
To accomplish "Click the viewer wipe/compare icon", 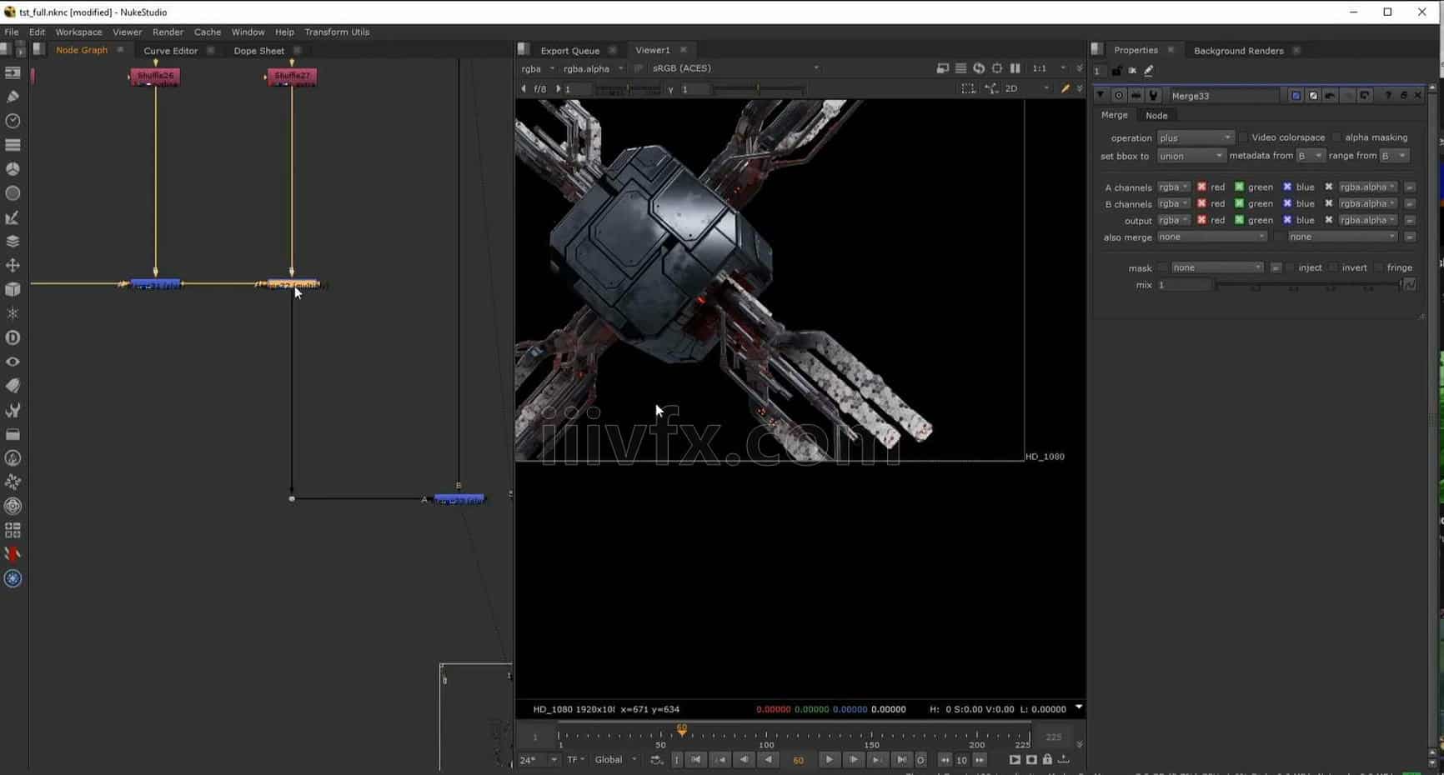I will (943, 68).
